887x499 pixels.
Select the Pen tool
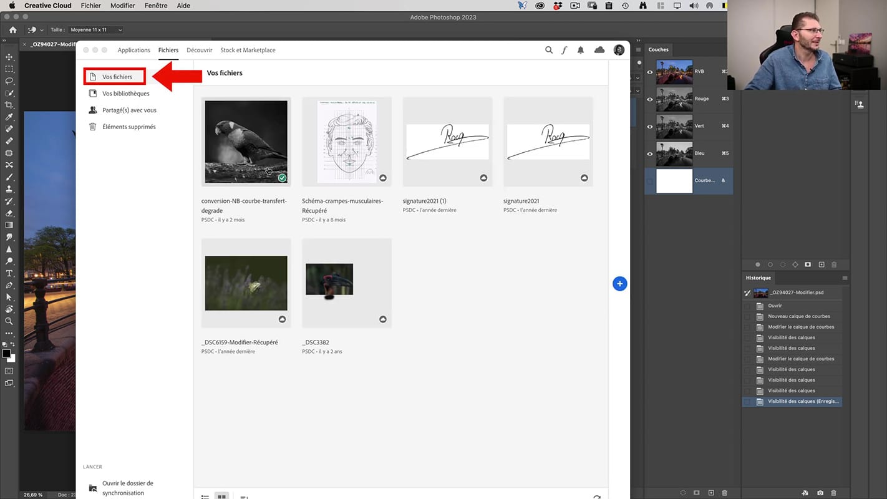click(9, 285)
